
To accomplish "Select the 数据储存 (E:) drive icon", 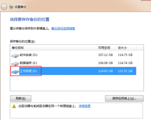I will [15, 64].
